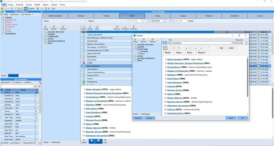
Task: Click the red clear X in Spis Podmiotów
Action: click(40, 86)
